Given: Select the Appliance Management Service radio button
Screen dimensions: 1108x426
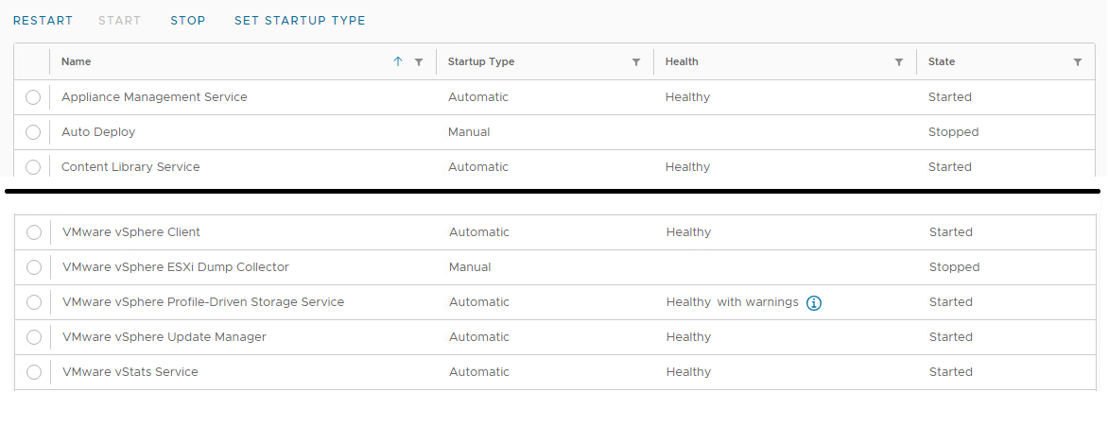Looking at the screenshot, I should (x=33, y=97).
